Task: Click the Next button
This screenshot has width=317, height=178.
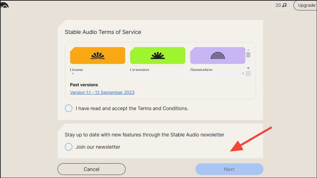Action: [229, 169]
